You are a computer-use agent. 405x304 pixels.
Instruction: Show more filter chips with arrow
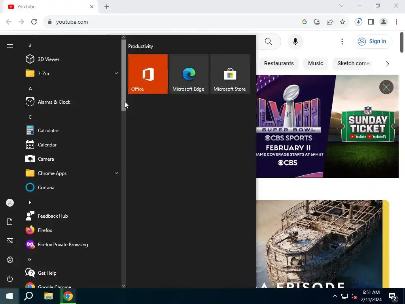pyautogui.click(x=387, y=64)
